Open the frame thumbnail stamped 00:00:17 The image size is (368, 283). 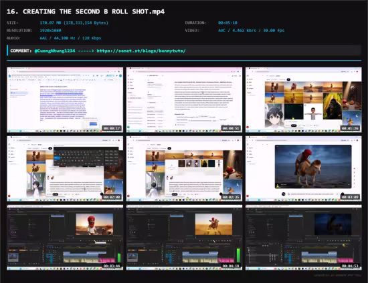click(x=65, y=100)
